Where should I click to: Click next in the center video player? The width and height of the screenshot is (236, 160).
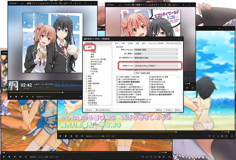click(x=77, y=136)
